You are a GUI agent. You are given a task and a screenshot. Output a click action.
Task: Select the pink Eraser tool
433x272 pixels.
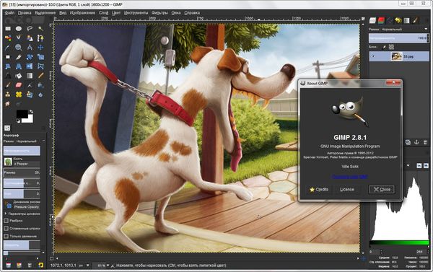click(19, 85)
